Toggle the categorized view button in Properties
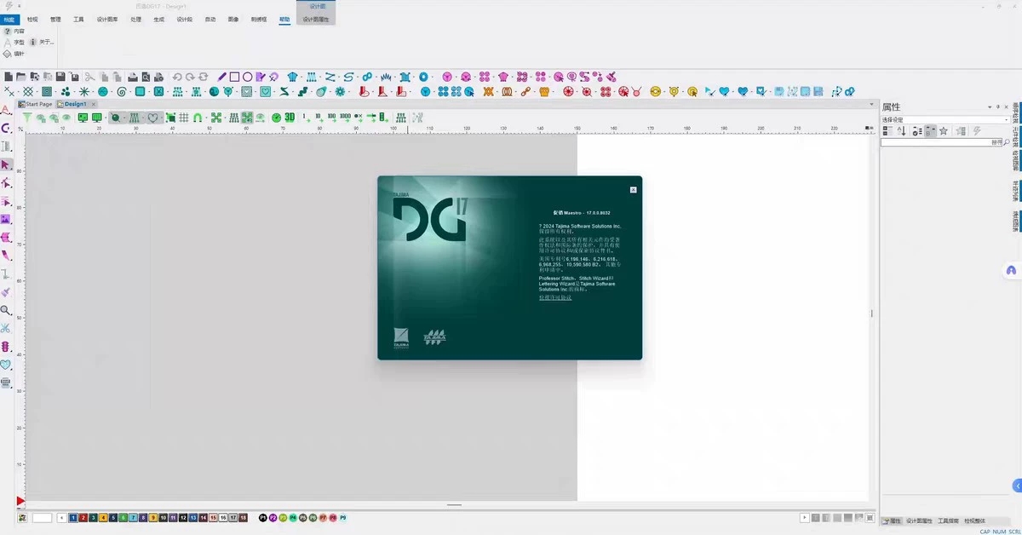 click(x=888, y=131)
